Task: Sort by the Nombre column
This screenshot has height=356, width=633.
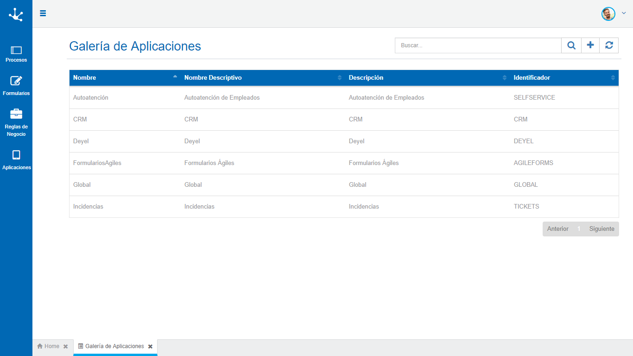Action: tap(125, 78)
